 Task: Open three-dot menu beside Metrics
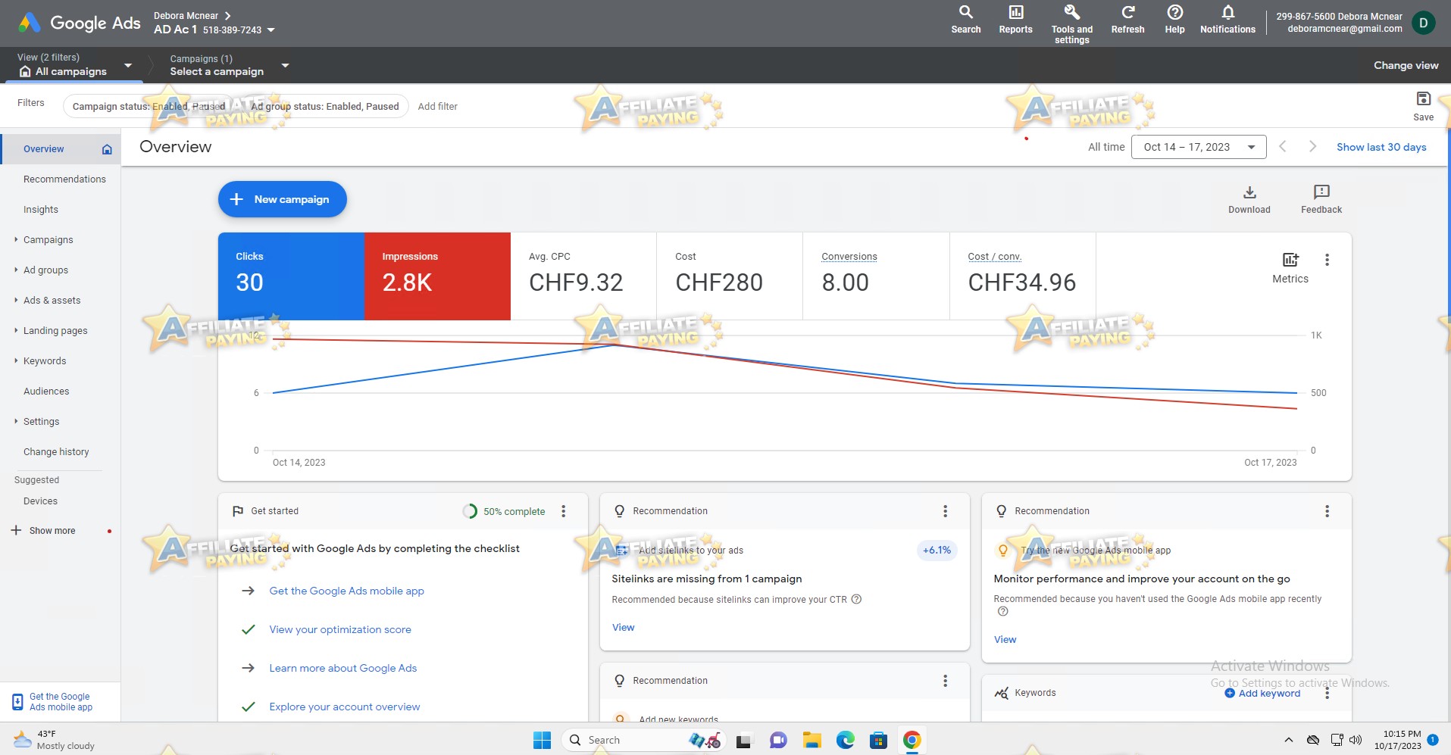[1327, 260]
